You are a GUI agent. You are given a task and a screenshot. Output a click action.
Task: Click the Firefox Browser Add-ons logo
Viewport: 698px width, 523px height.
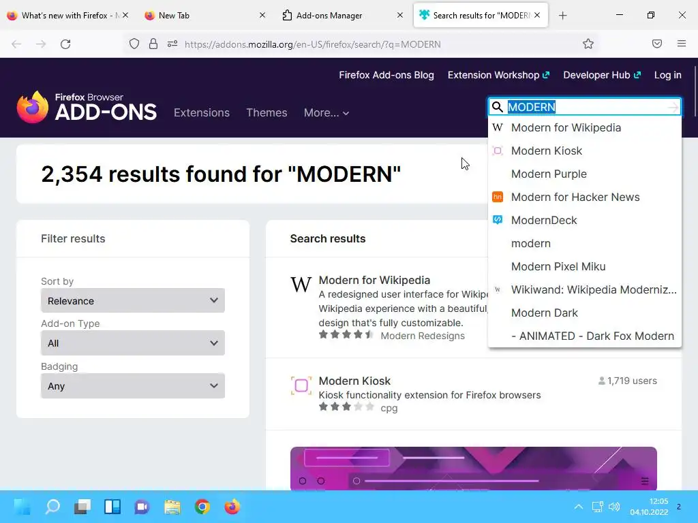click(x=87, y=107)
